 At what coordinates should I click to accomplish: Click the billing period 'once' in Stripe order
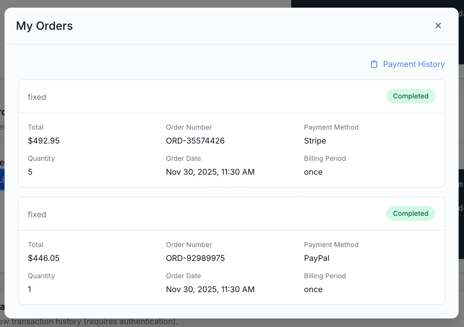(x=313, y=172)
